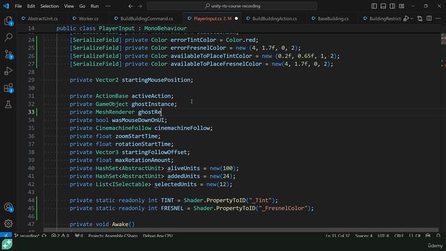Open the Run and Debug view
The width and height of the screenshot is (446, 251).
[x=8, y=71]
